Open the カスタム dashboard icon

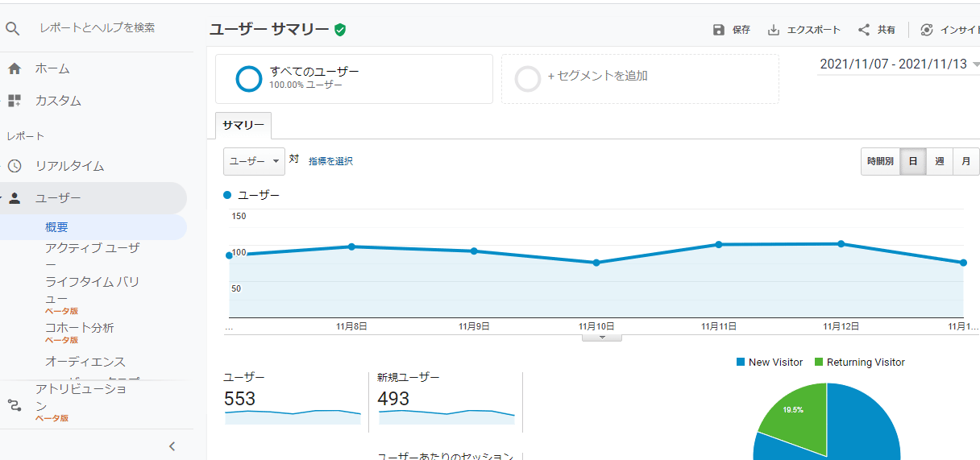tap(15, 101)
